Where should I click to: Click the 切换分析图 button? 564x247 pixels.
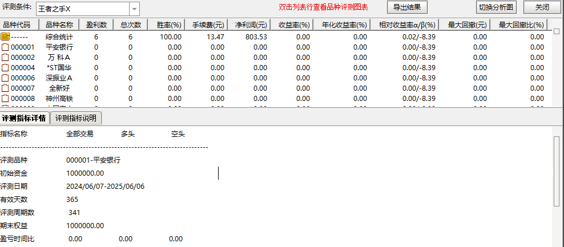pyautogui.click(x=496, y=7)
